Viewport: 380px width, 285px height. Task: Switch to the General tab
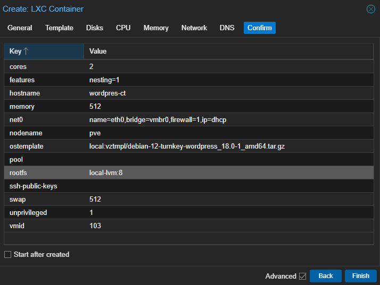coord(20,28)
